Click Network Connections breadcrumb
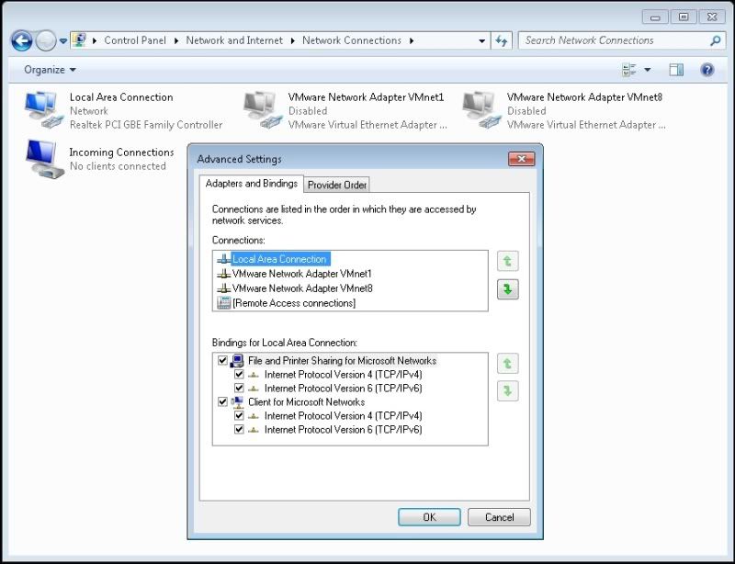 352,40
